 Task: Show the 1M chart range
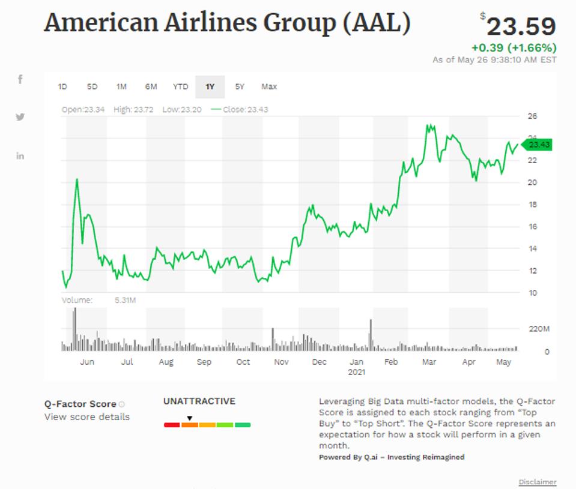(x=121, y=87)
